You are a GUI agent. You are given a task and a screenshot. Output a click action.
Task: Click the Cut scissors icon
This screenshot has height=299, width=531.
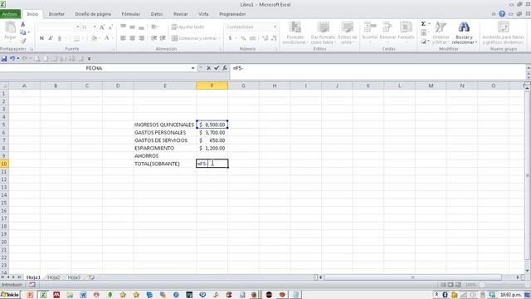pos(22,24)
